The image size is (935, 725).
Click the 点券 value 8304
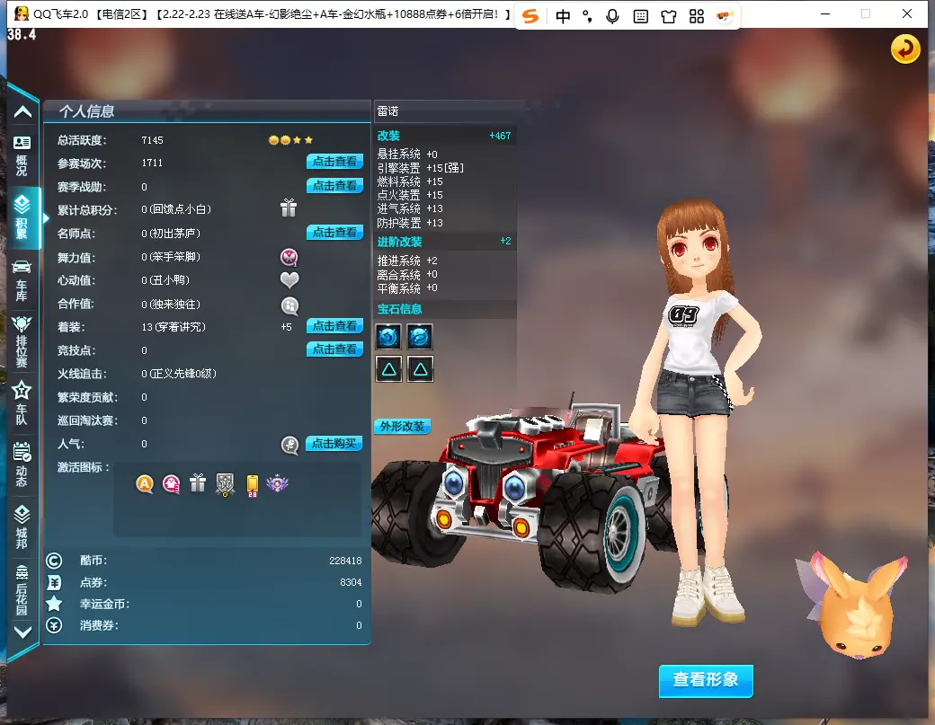pos(351,582)
